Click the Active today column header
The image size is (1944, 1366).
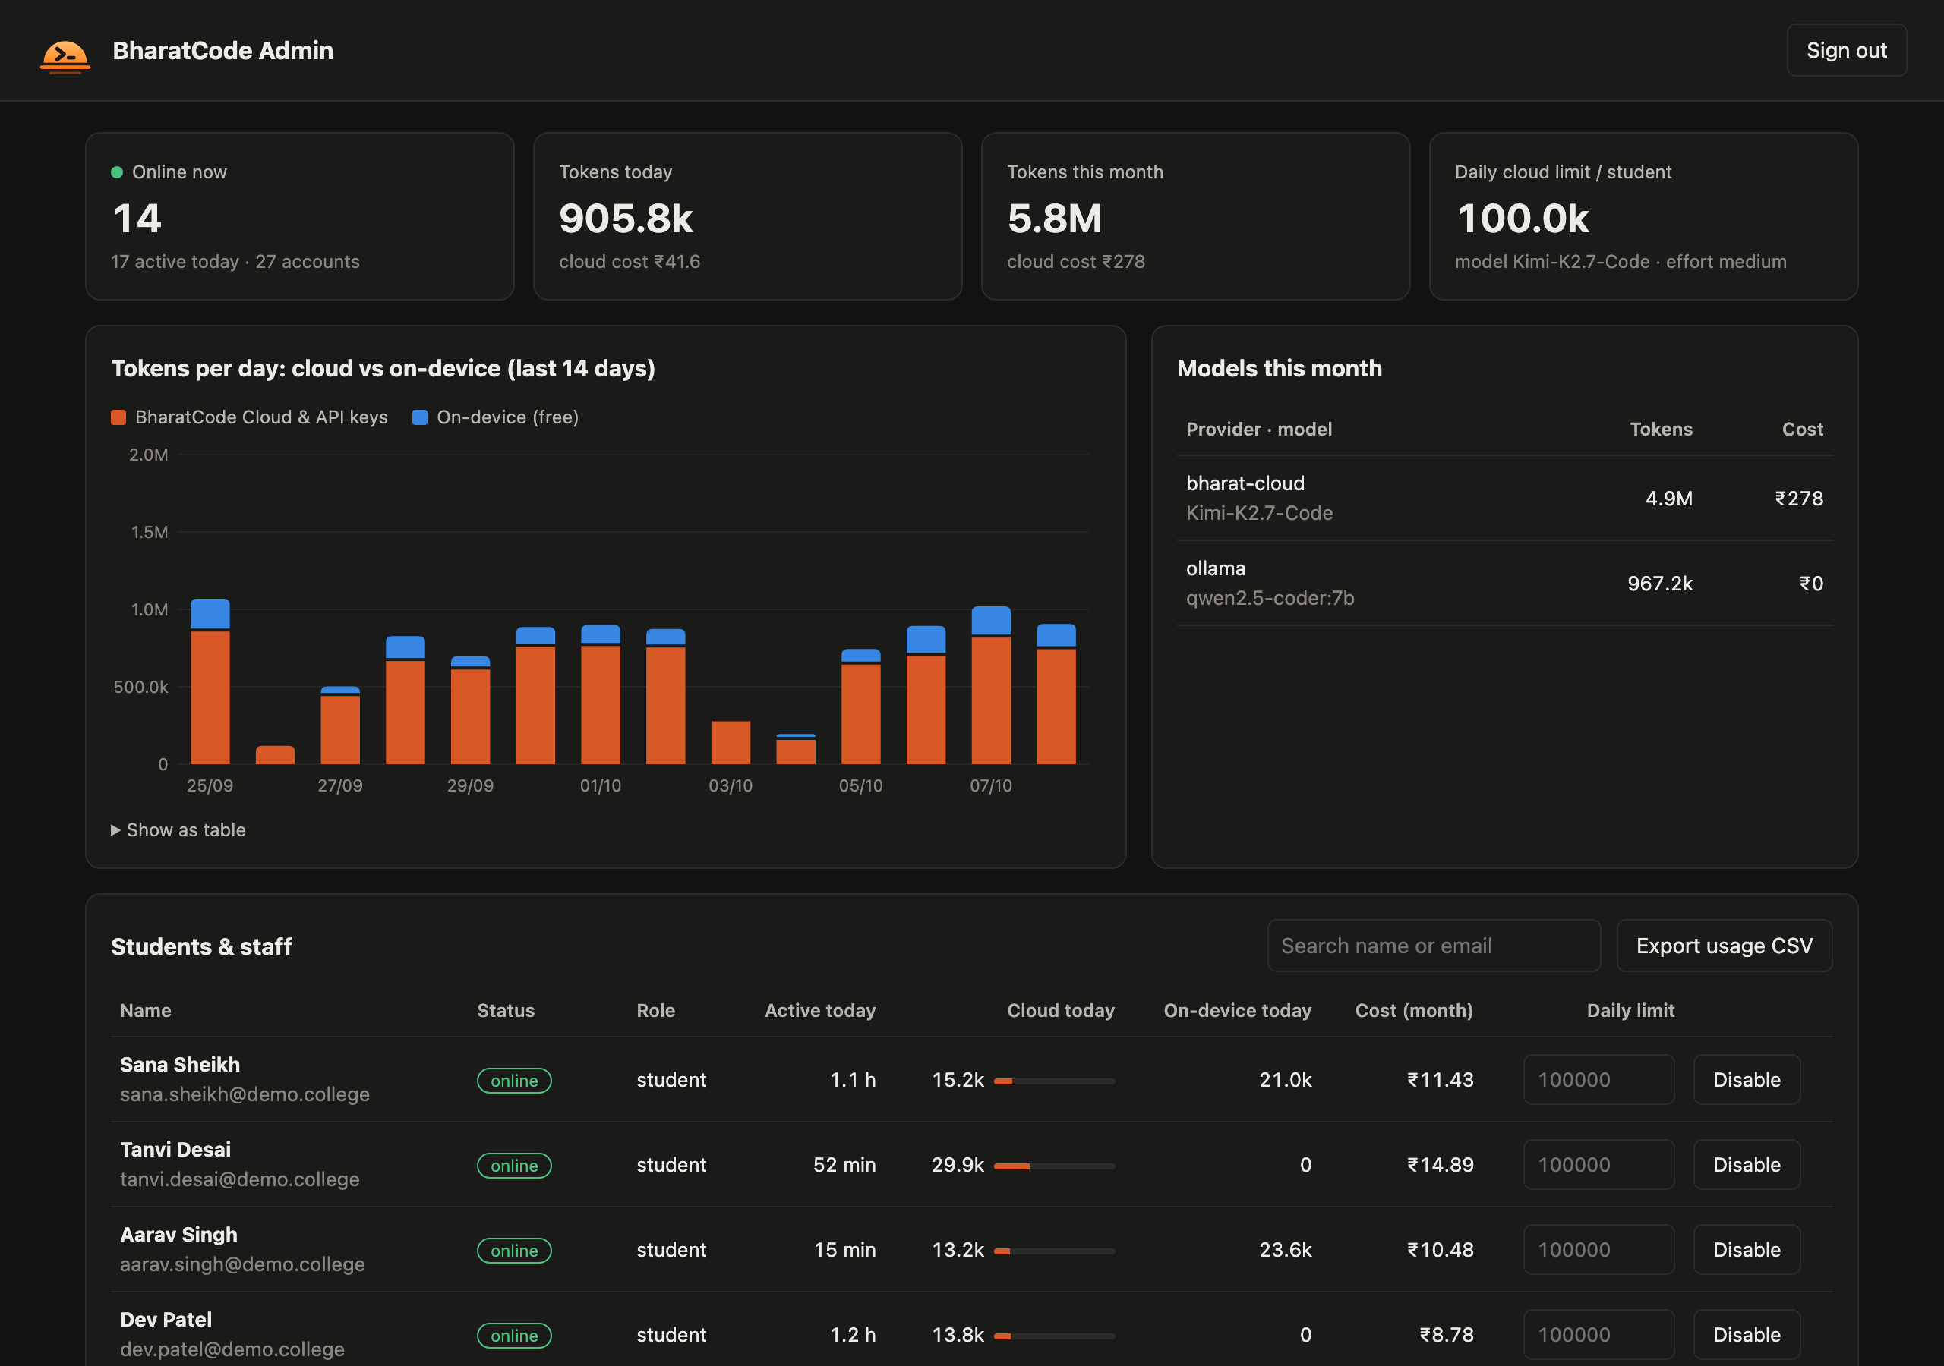[819, 1011]
